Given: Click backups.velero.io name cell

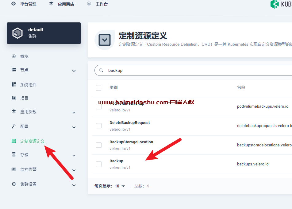Looking at the screenshot, I should point(253,164).
